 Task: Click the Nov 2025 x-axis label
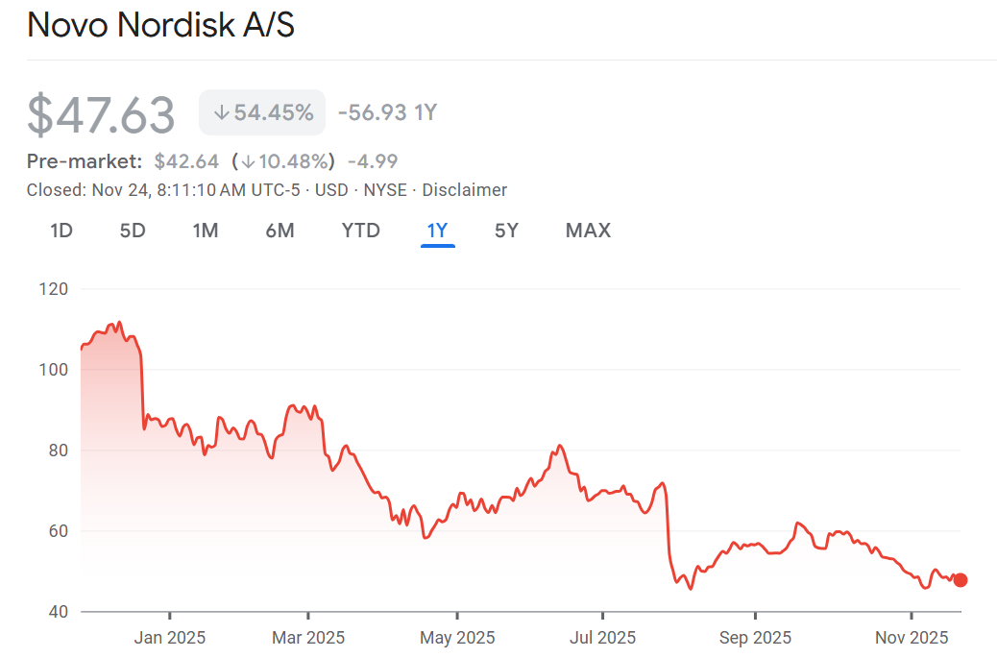click(x=910, y=638)
